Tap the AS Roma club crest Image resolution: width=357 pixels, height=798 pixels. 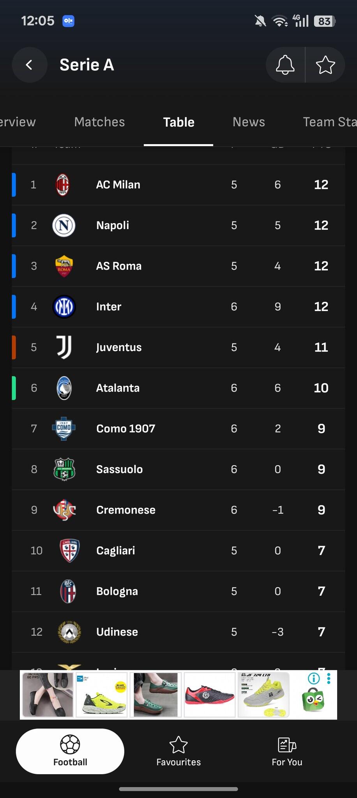coord(64,266)
